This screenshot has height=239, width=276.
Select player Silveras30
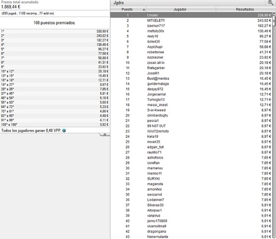click(155, 205)
